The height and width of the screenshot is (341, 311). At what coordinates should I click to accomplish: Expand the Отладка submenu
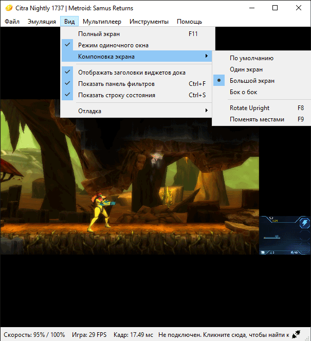(x=137, y=111)
